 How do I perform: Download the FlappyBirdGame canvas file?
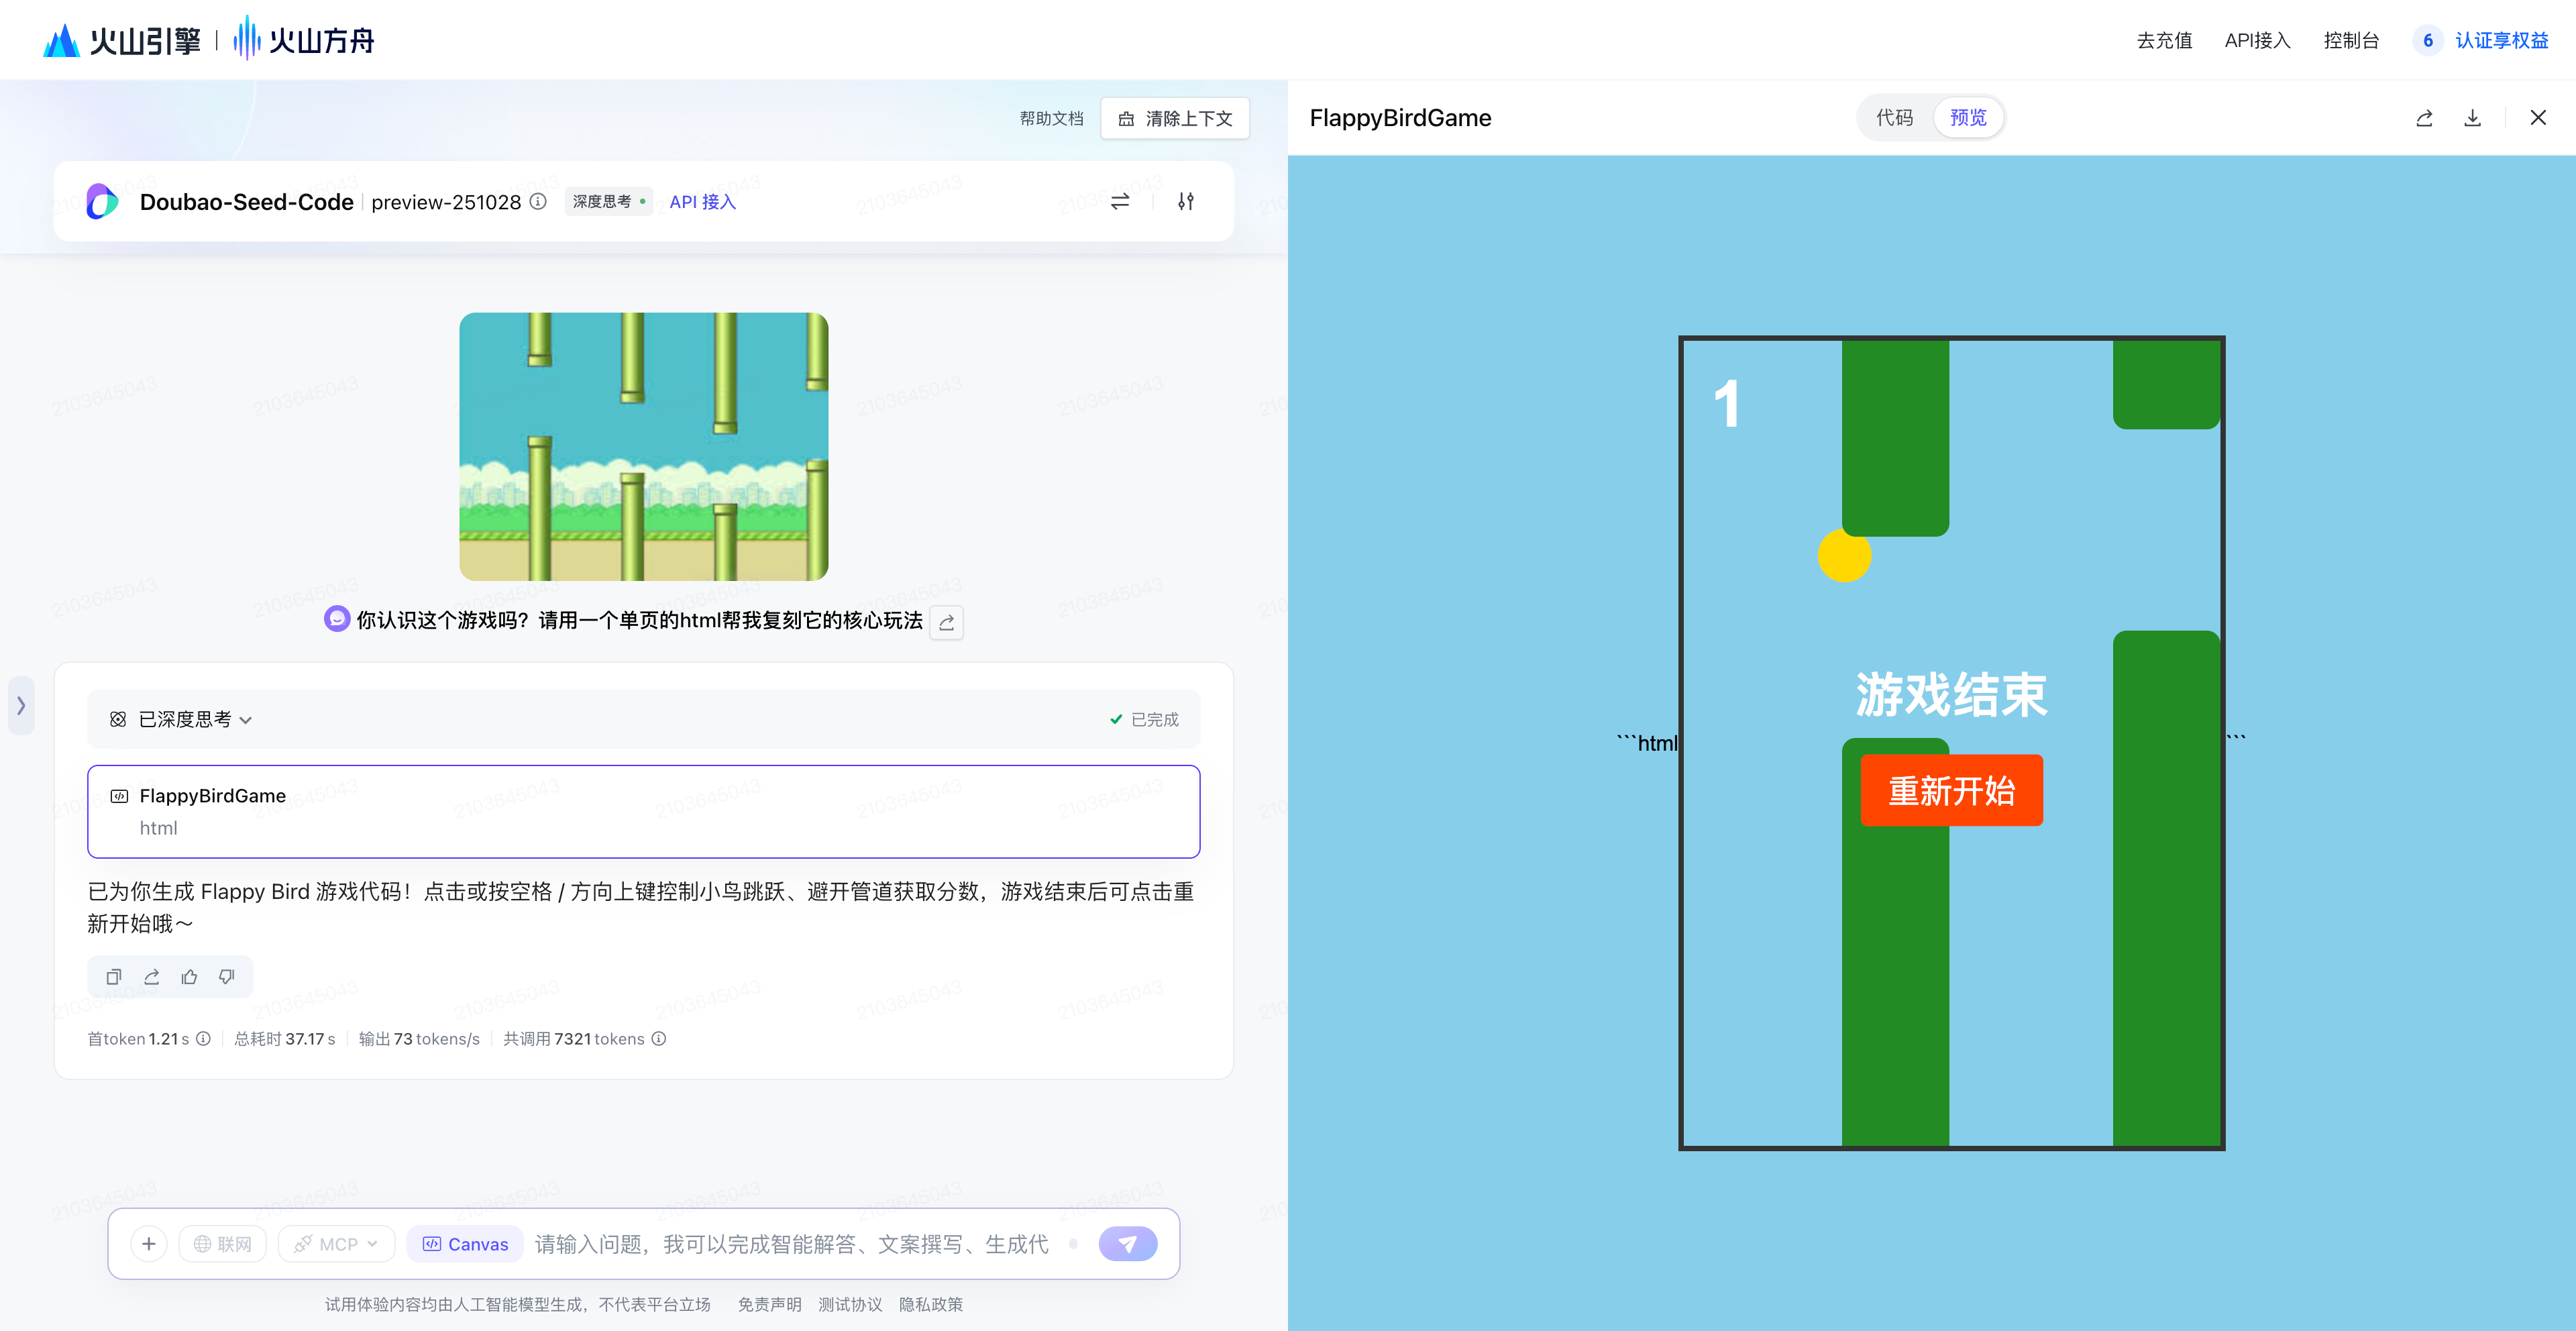2472,118
